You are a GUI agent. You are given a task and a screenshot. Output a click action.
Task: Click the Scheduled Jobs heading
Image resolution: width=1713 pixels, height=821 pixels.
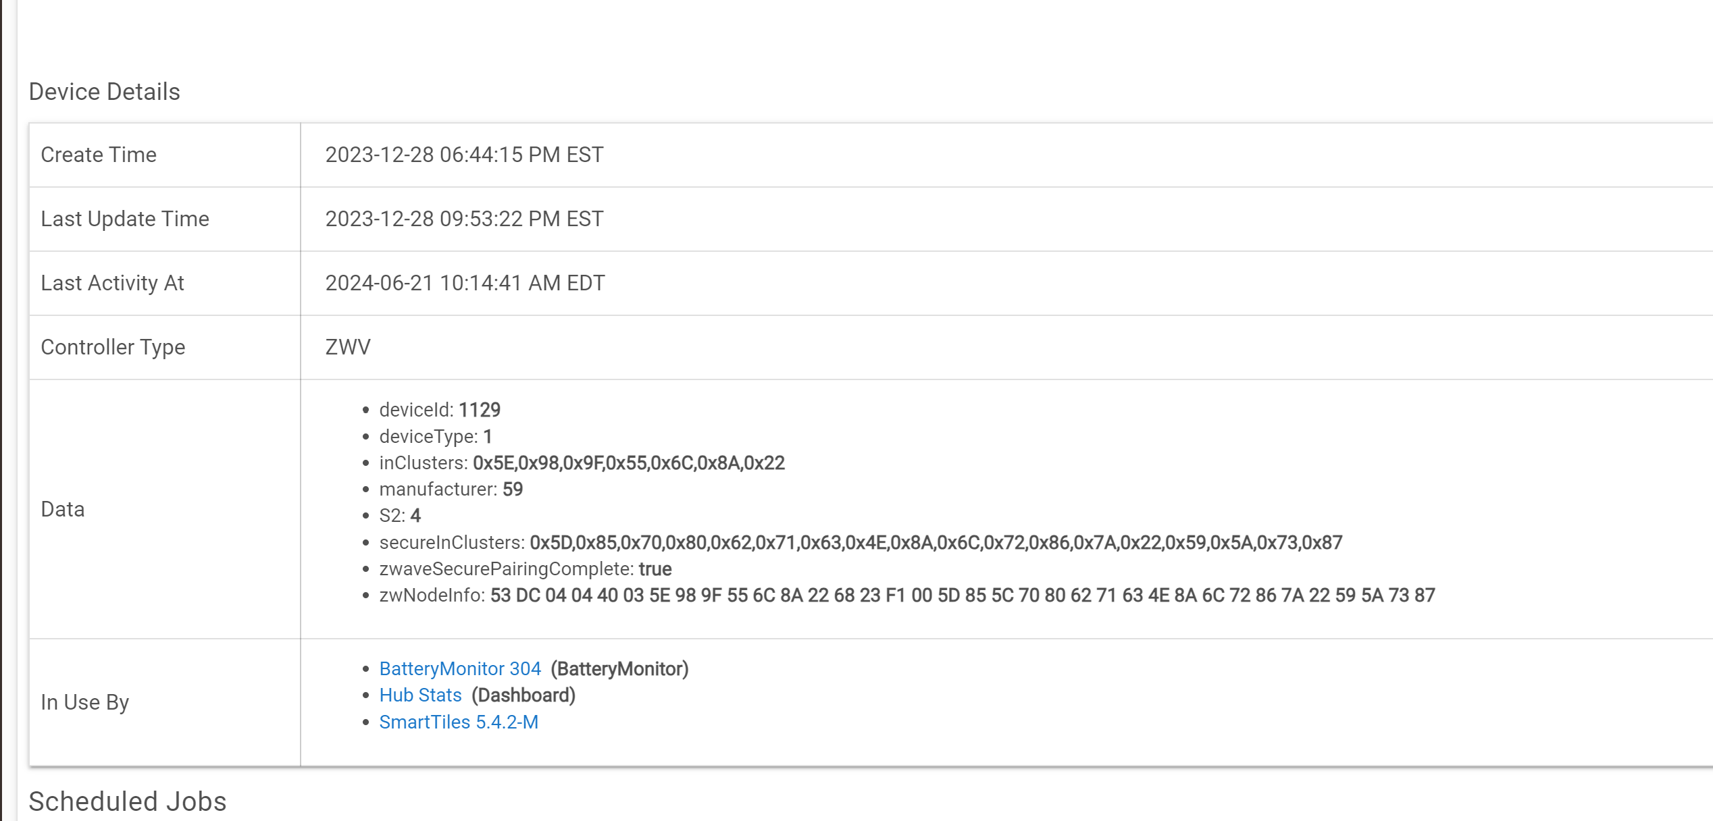(x=127, y=801)
